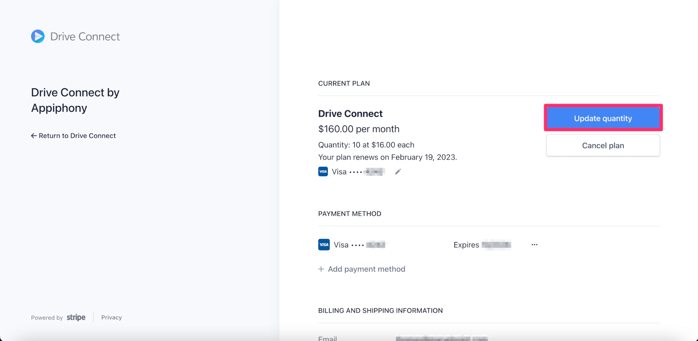Click the Cancel plan button
This screenshot has width=698, height=341.
click(x=603, y=145)
